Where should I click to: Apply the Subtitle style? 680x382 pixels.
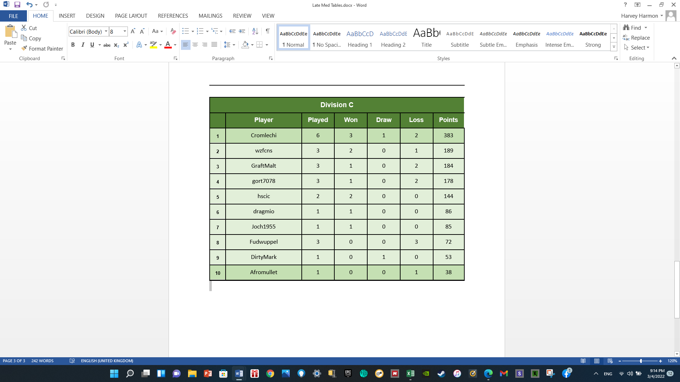460,38
